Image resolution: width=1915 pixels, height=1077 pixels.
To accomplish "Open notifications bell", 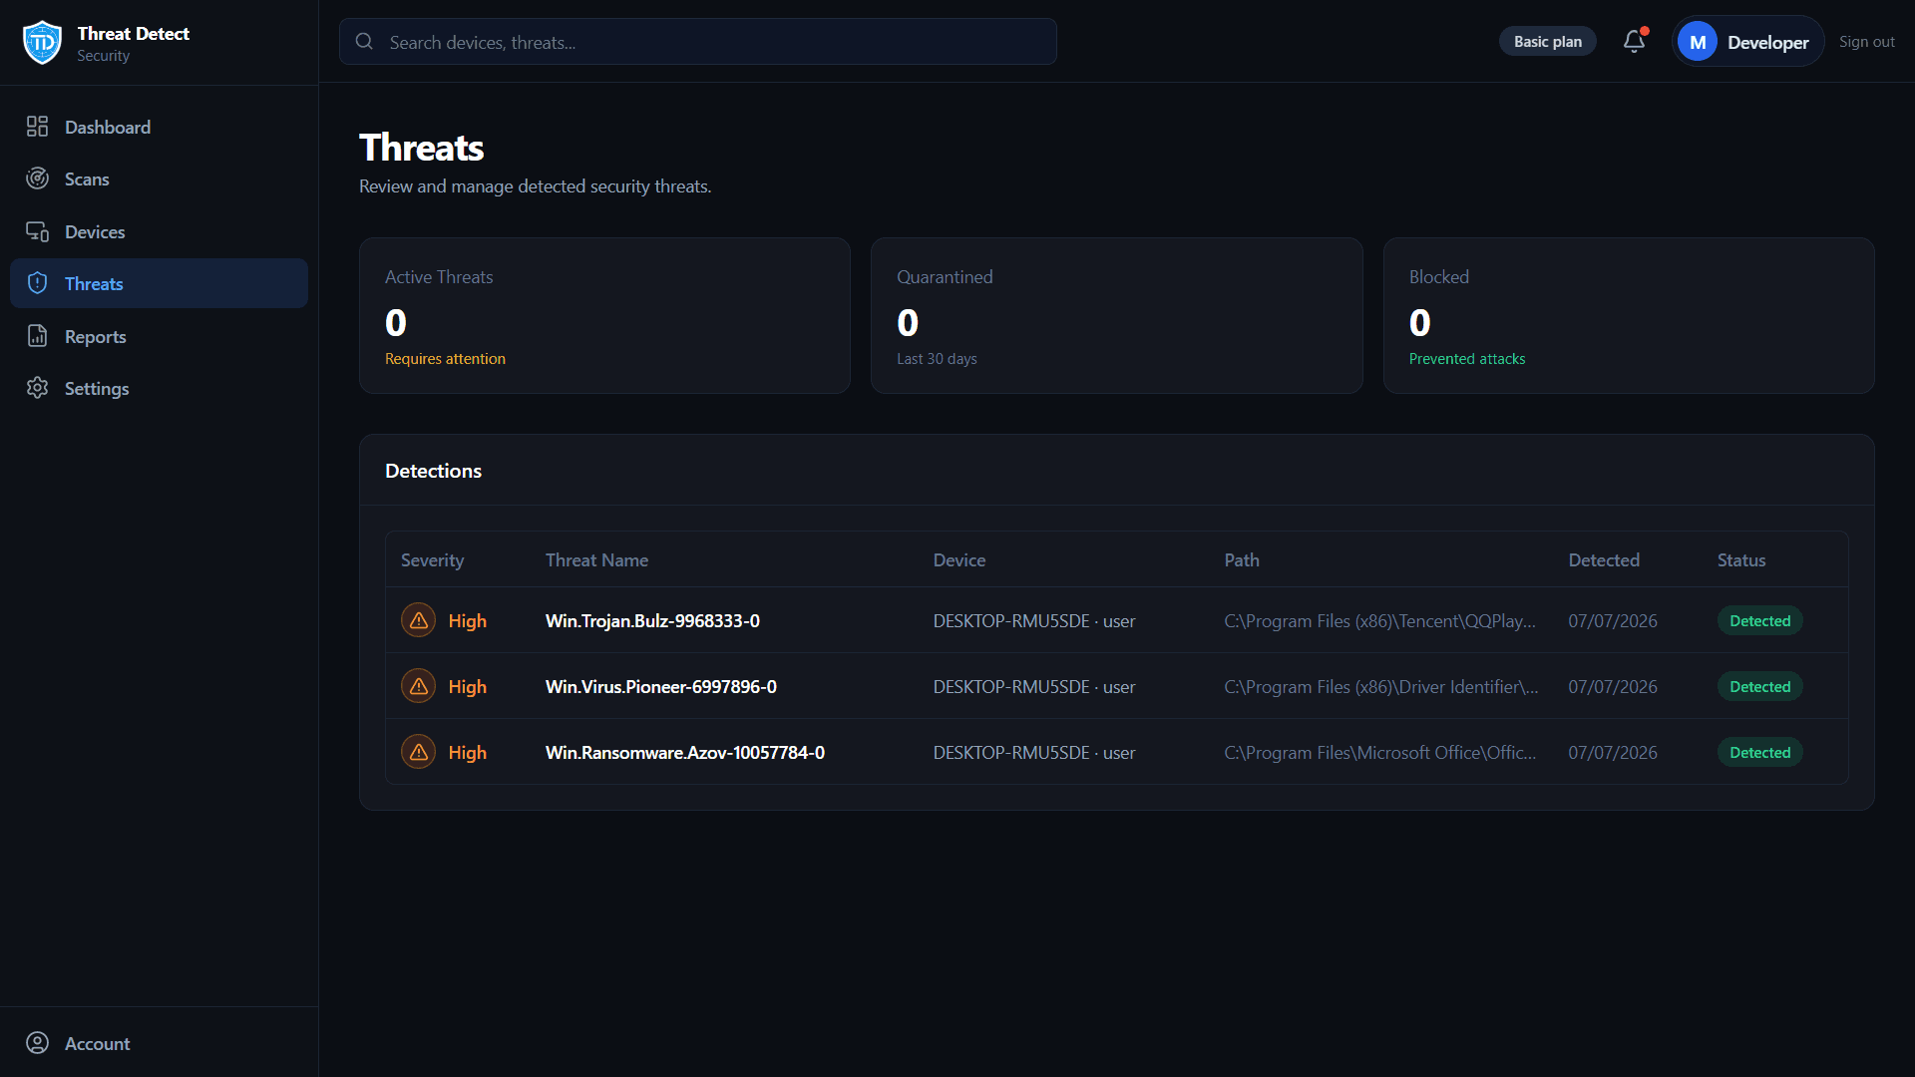I will [1634, 41].
